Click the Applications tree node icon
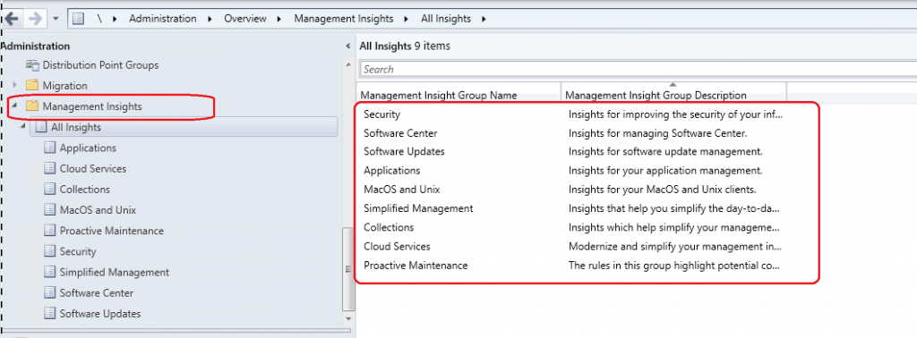Viewport: 917px width, 338px height. (50, 148)
